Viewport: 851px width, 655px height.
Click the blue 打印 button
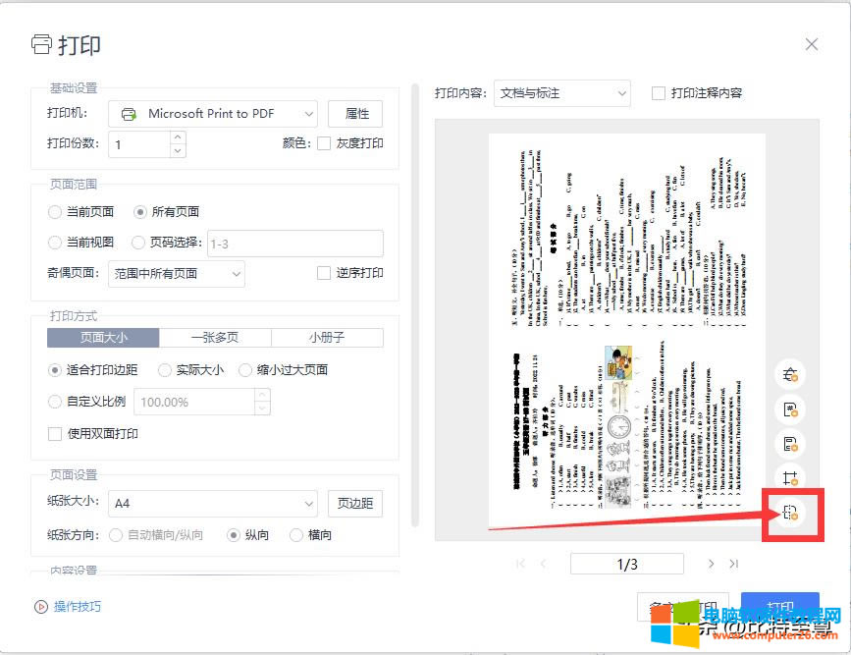(x=780, y=608)
